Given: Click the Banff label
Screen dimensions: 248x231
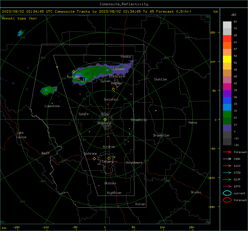Looking at the screenshot, I should 45,153.
